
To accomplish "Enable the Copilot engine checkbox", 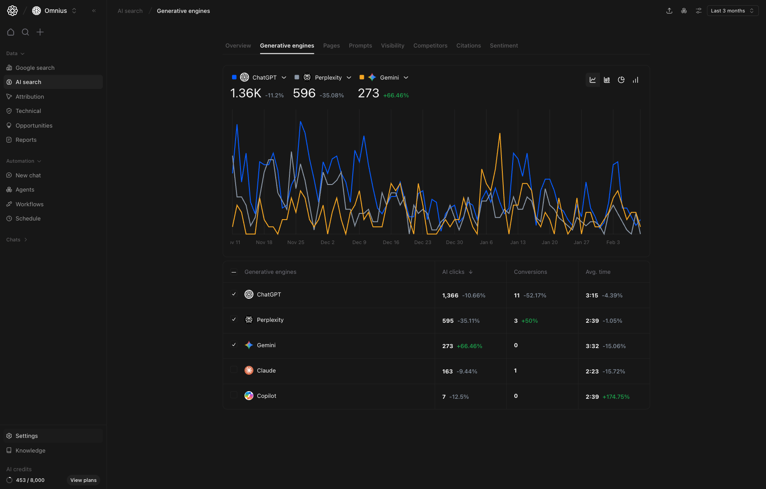I will 234,395.
